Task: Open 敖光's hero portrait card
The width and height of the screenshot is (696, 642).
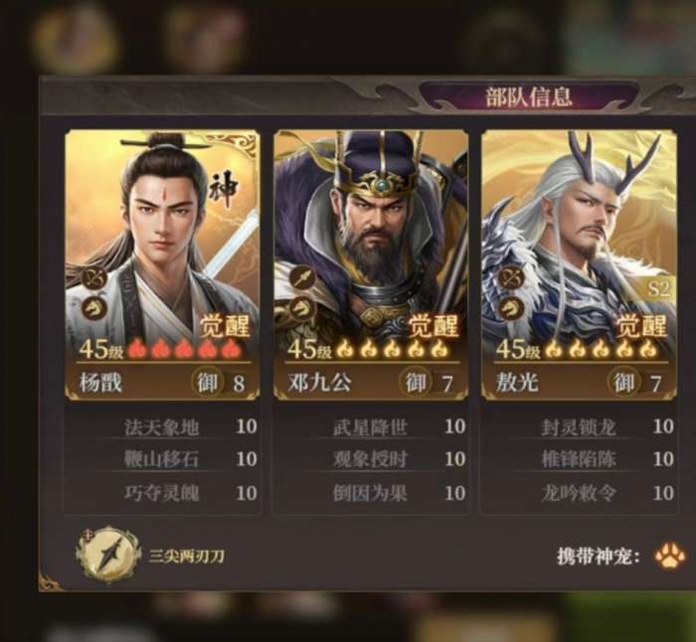Action: 579,265
